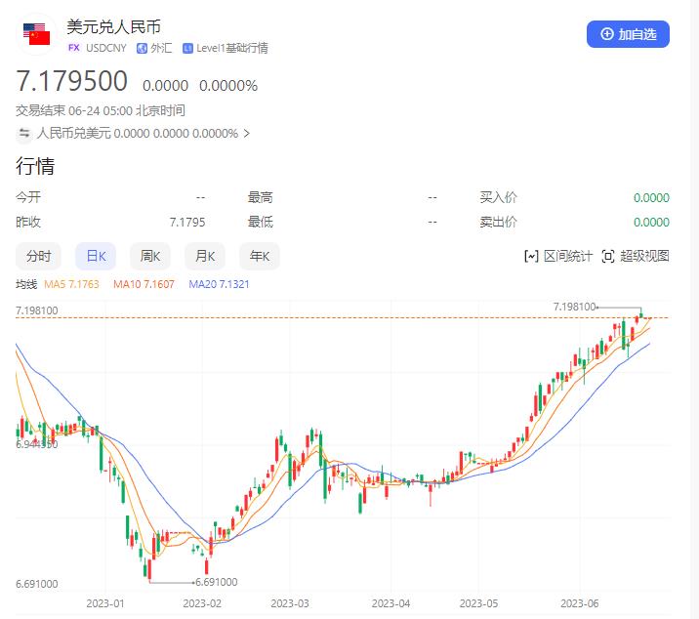Click the 卖出价 ask value 0.0000

click(x=651, y=222)
